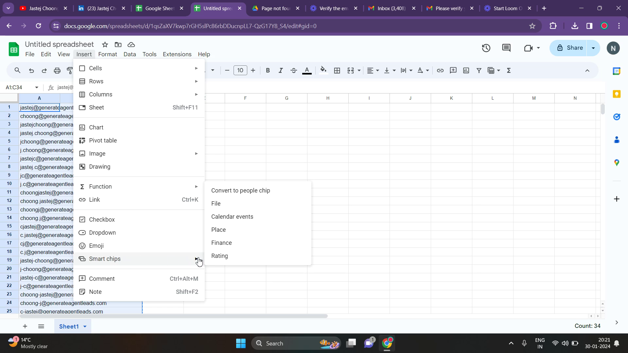628x353 pixels.
Task: Open the text color picker
Action: pos(306,71)
